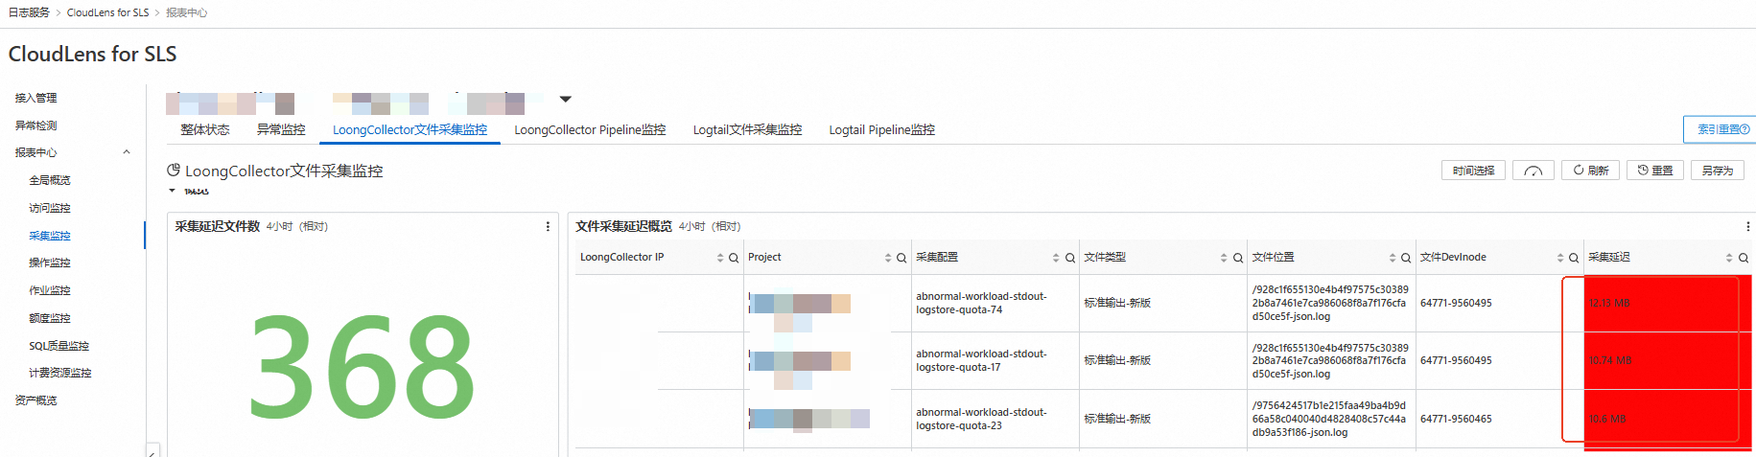Open 计费资源监控 in the sidebar
The width and height of the screenshot is (1756, 457).
click(x=60, y=373)
